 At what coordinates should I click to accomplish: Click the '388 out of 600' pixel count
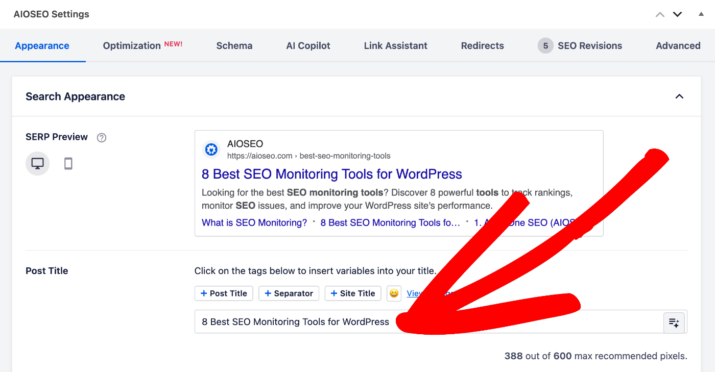(x=538, y=356)
